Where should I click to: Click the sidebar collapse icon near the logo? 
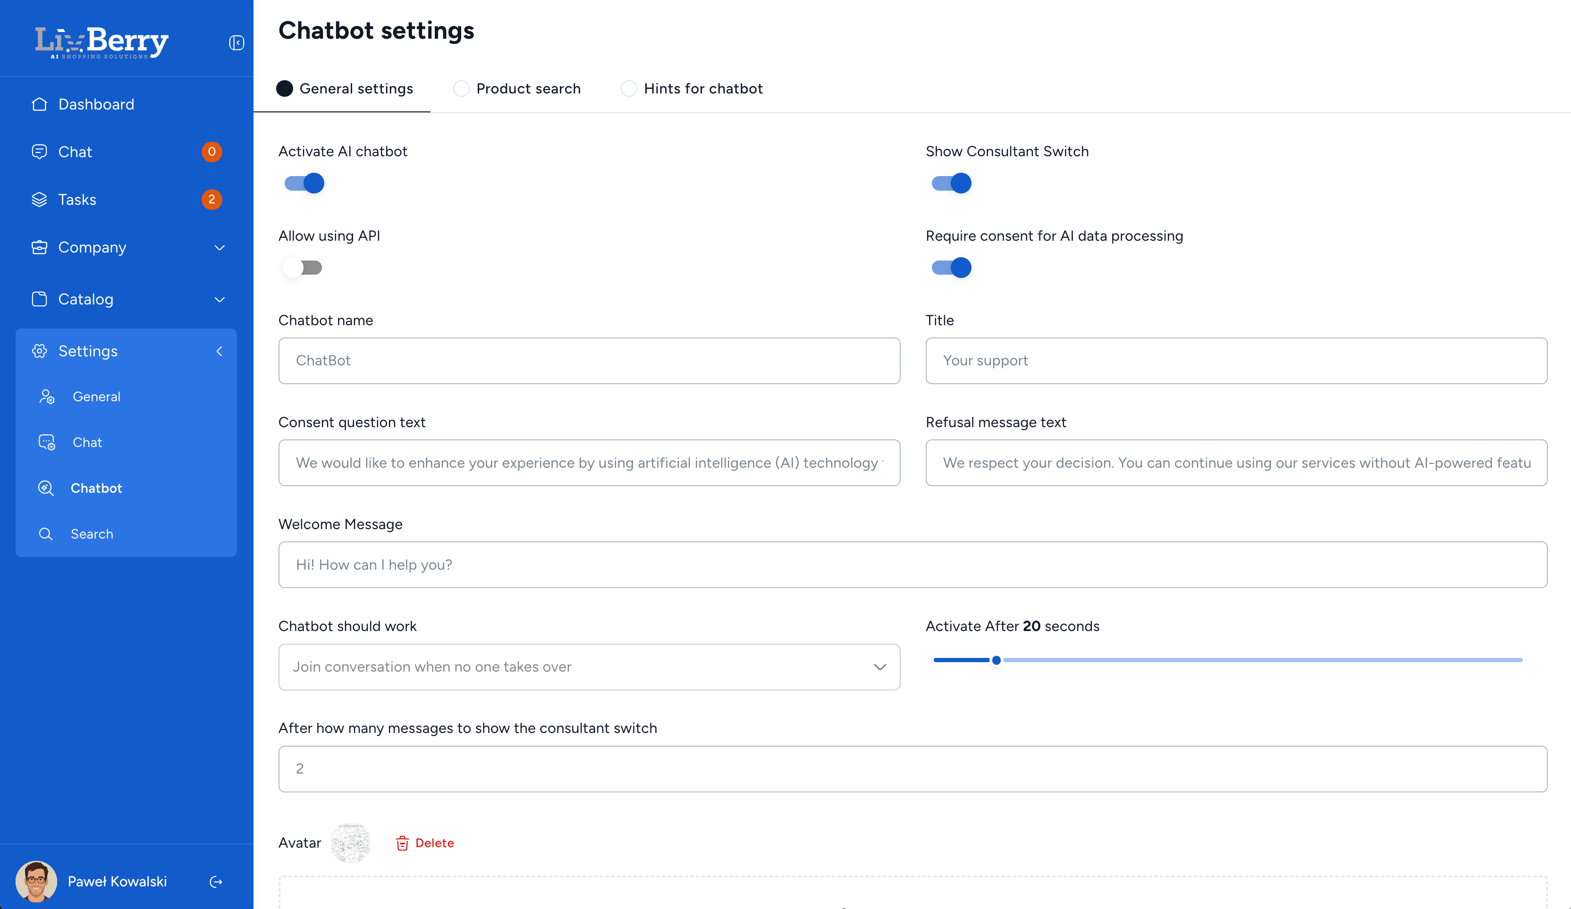[236, 42]
